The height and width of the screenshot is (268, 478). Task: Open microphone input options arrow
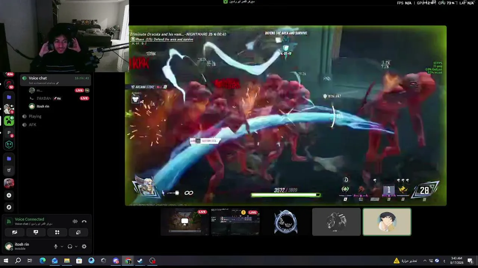pyautogui.click(x=62, y=246)
